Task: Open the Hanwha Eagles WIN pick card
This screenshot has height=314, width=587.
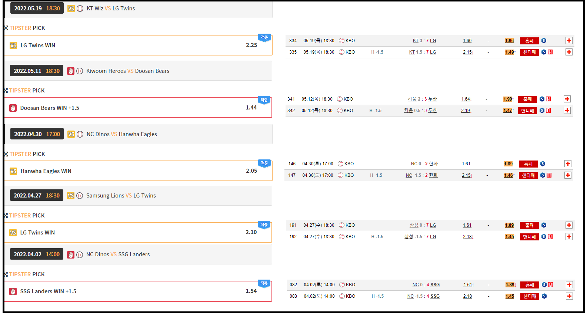Action: tap(138, 171)
